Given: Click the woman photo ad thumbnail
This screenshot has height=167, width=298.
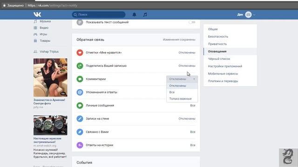Looking at the screenshot, I should point(50,77).
